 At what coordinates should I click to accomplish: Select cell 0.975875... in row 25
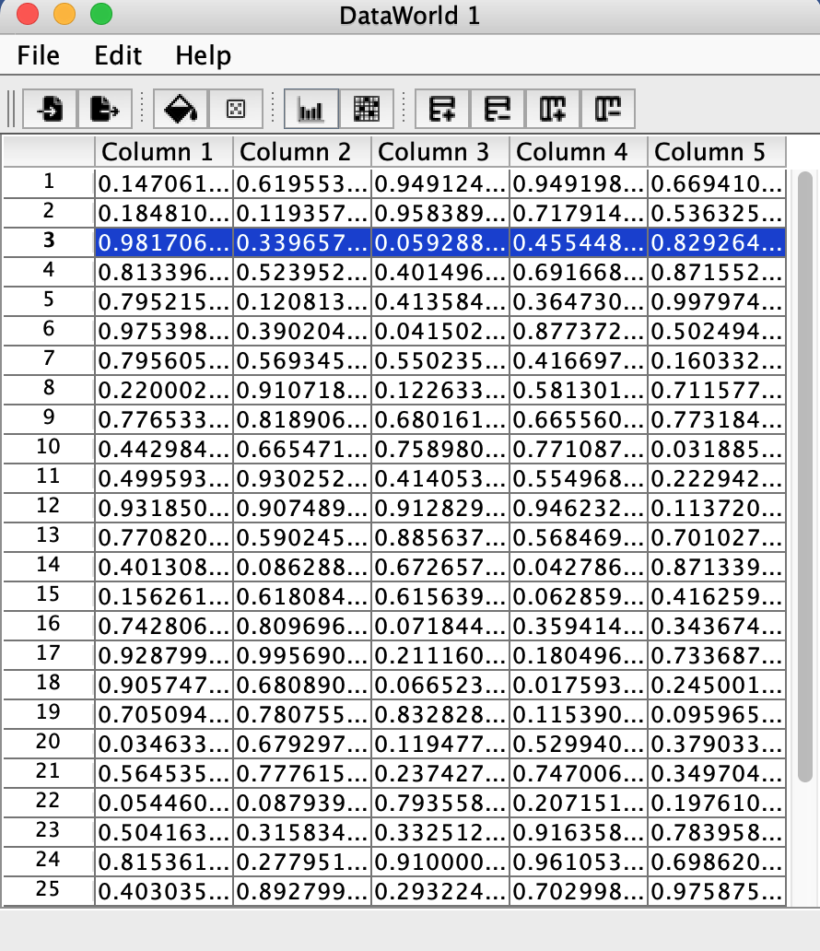(x=717, y=892)
